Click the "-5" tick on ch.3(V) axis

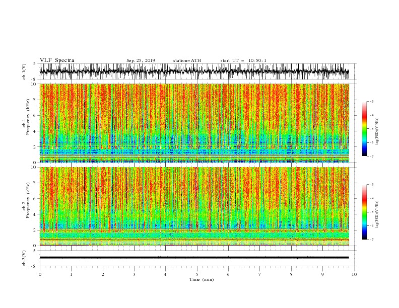pos(34,266)
